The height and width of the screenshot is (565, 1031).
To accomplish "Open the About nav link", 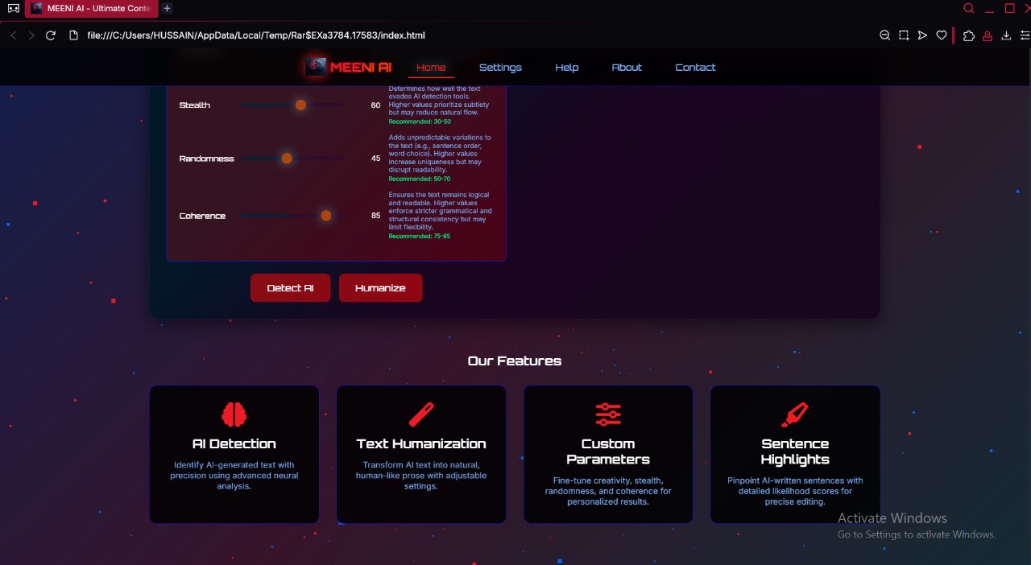I will pyautogui.click(x=627, y=67).
